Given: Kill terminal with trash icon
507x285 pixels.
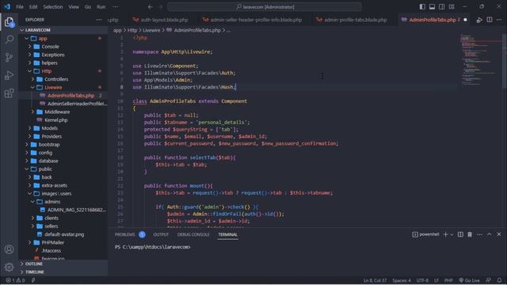Looking at the screenshot, I should (x=470, y=234).
